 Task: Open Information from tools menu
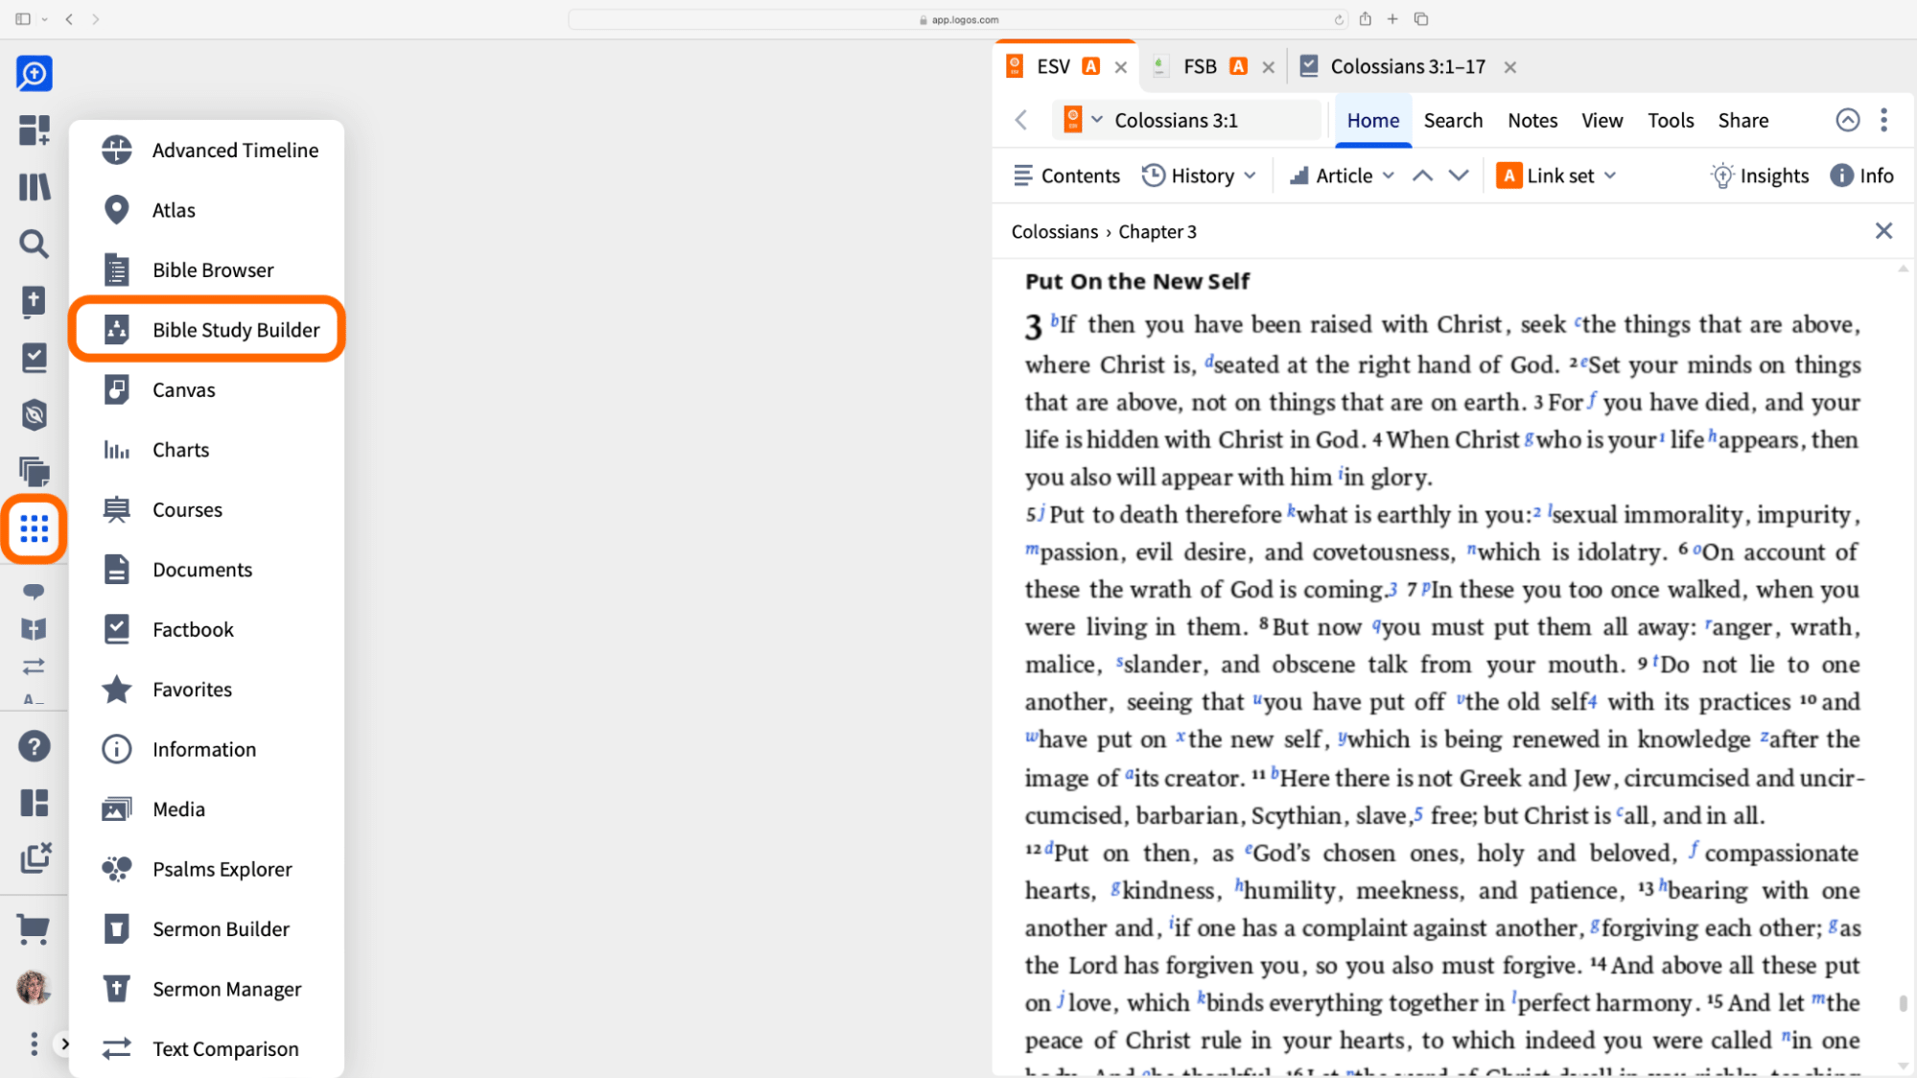point(207,750)
